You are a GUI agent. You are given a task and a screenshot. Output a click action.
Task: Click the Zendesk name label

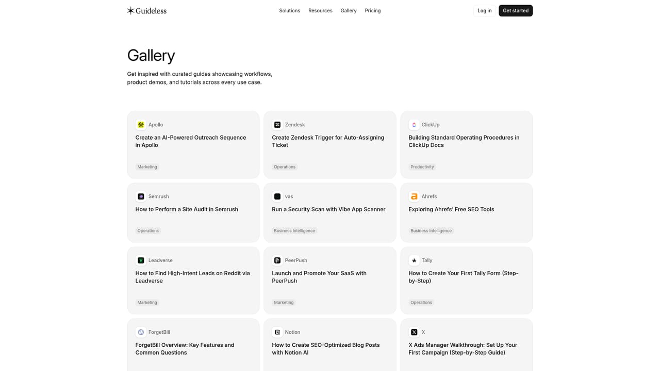pos(295,125)
